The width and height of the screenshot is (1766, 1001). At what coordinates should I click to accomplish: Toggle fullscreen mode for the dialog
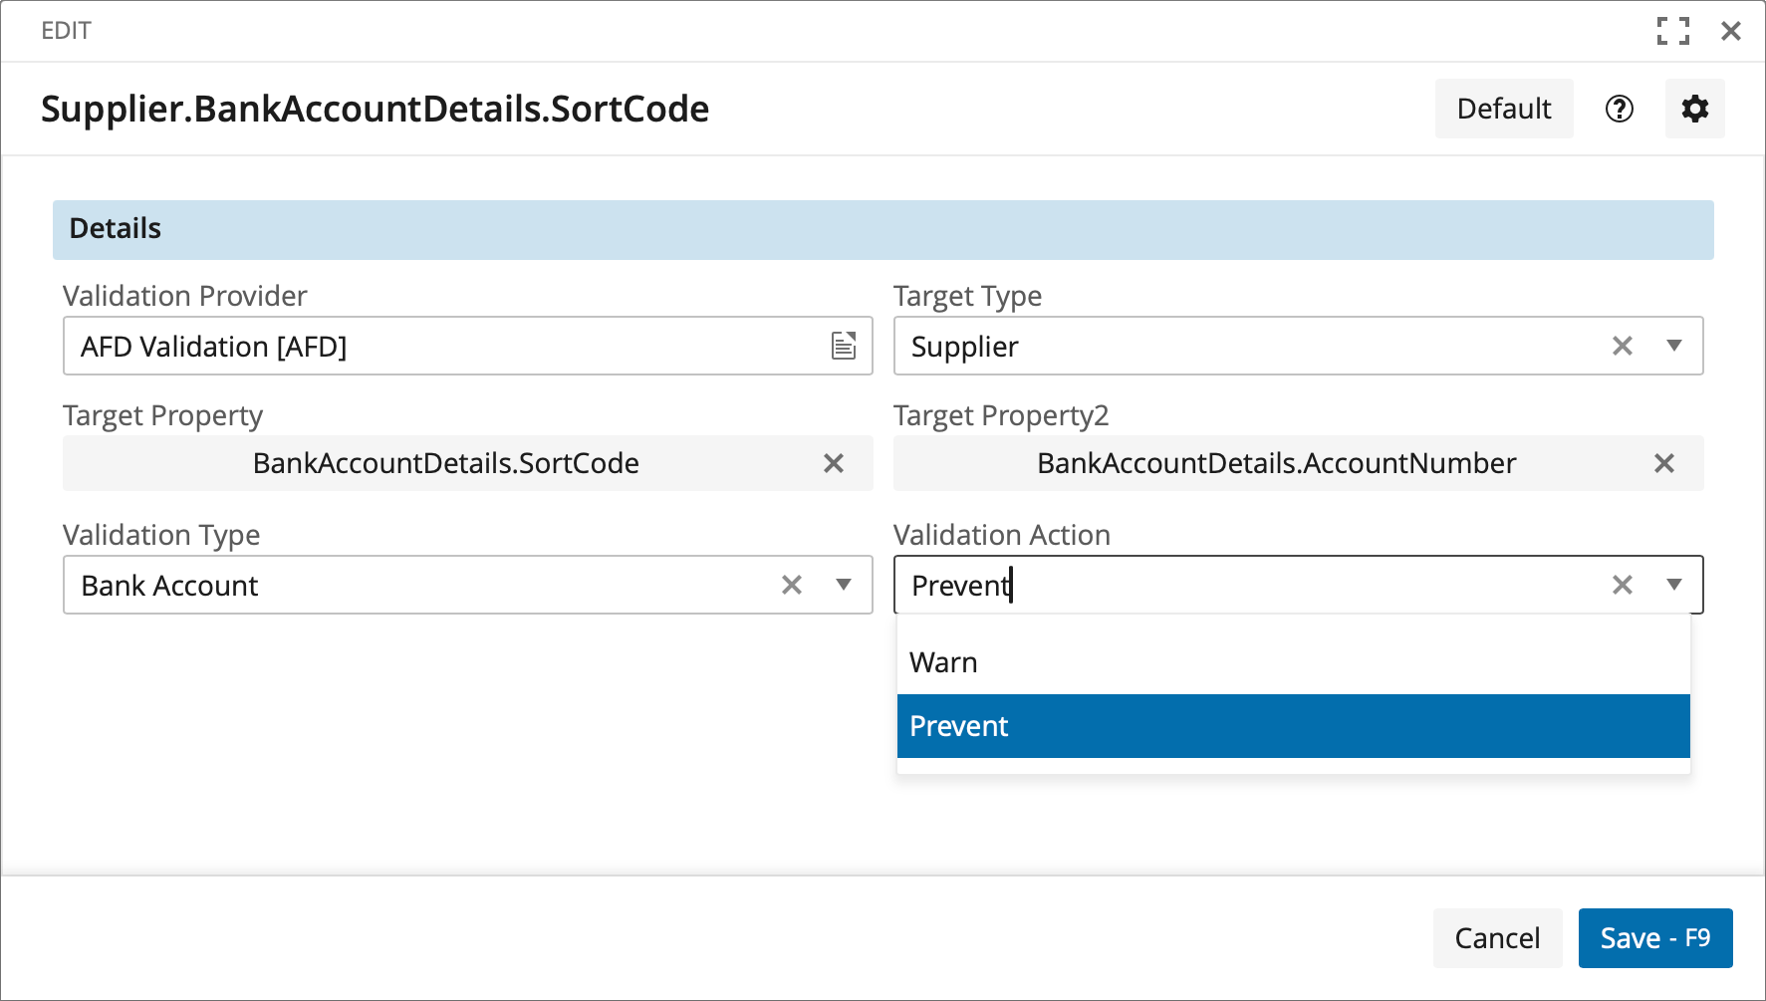point(1672,31)
